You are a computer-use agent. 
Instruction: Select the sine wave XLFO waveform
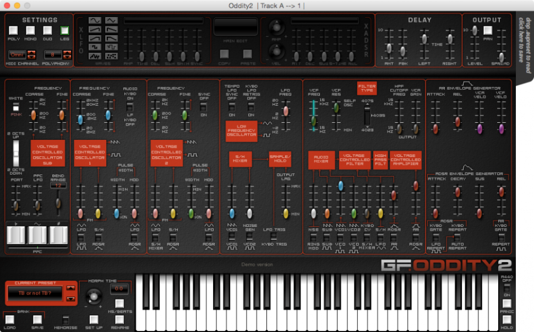click(x=95, y=20)
